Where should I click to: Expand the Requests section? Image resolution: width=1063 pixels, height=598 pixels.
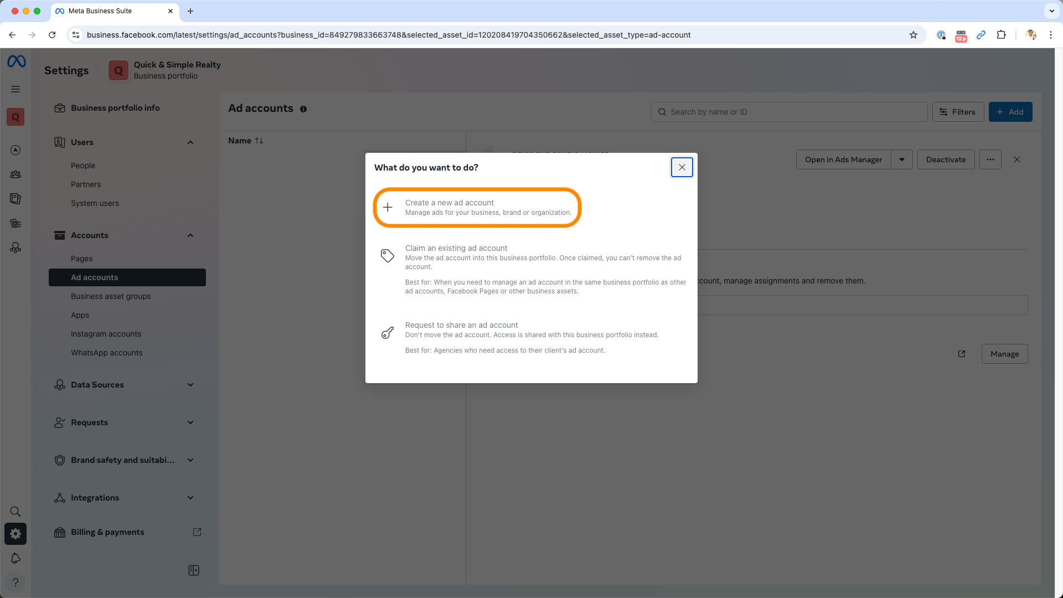coord(190,422)
